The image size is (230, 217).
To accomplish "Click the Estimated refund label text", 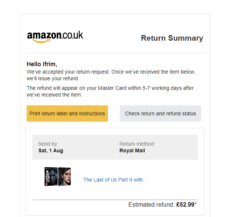I will 151,204.
